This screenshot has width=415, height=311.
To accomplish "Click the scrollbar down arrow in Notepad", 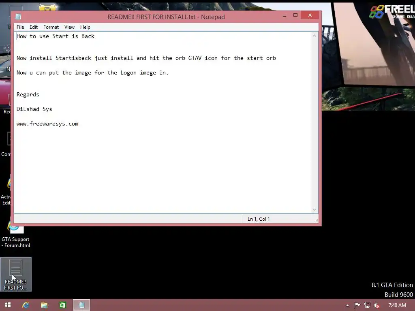I will tap(314, 209).
